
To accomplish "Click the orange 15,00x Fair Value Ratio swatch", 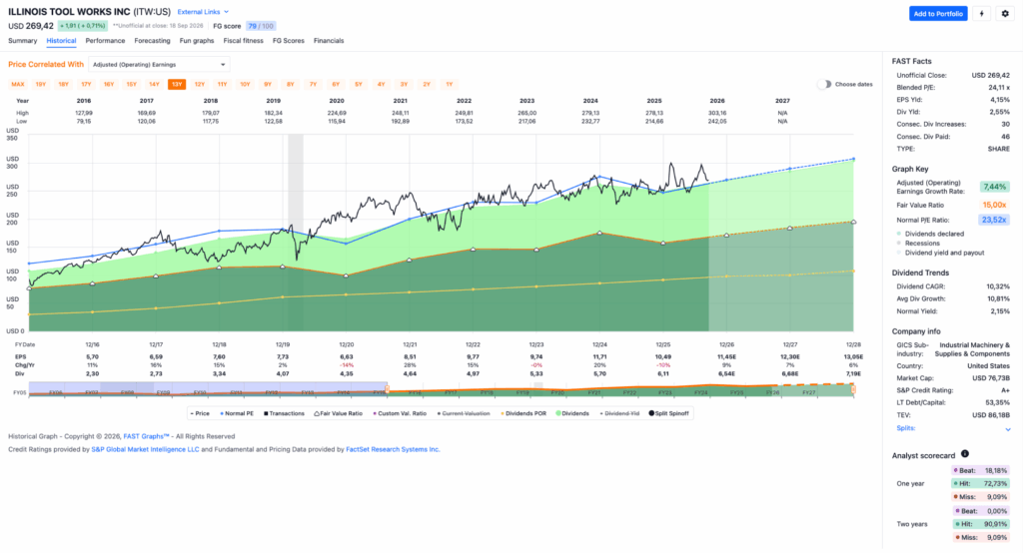I will click(x=994, y=205).
